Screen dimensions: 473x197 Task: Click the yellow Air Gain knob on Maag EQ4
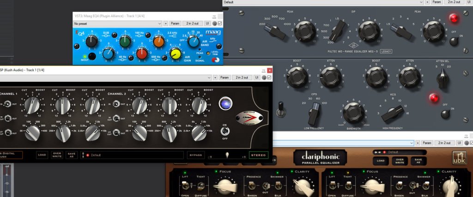point(175,54)
